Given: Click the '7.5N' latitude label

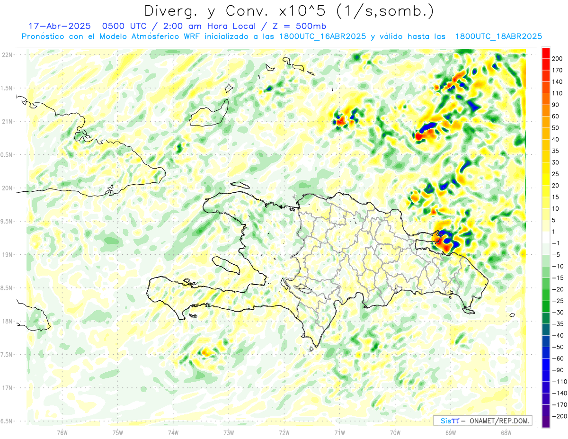Looking at the screenshot, I should (x=6, y=355).
